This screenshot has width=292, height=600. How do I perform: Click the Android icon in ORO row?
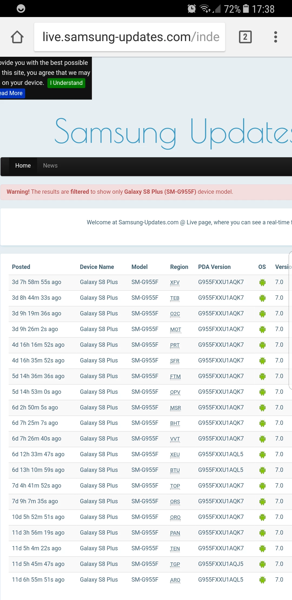(x=262, y=517)
